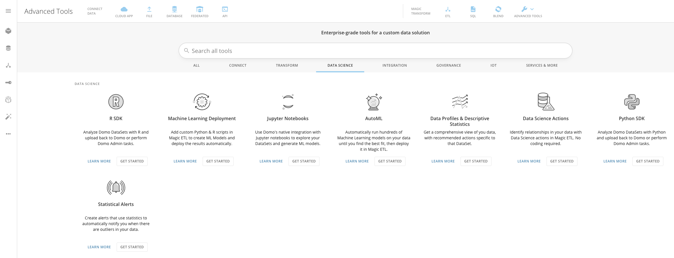Click Get Started for R SDK

pos(132,161)
